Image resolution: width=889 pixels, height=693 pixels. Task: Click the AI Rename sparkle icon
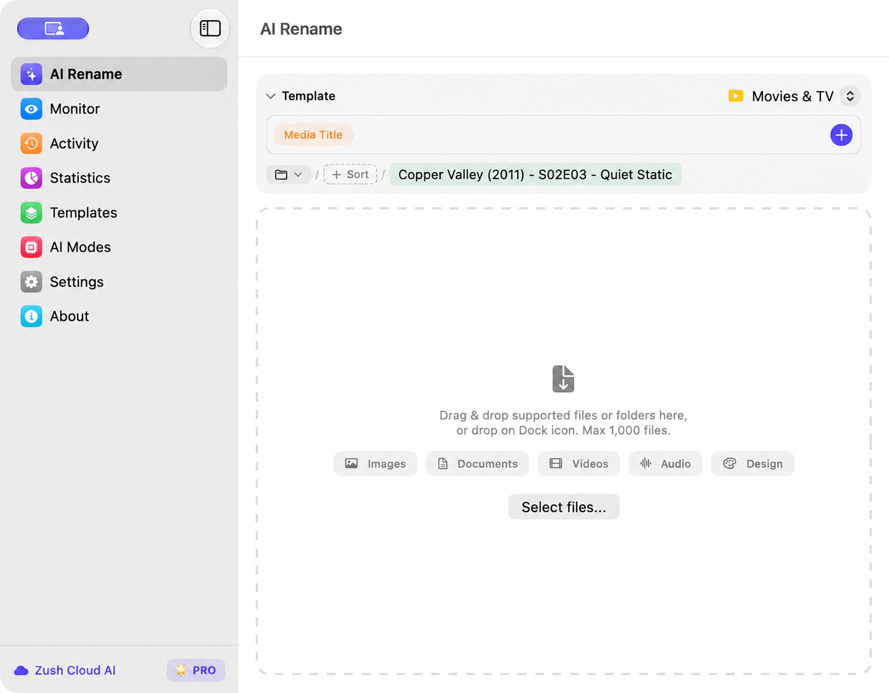pos(31,74)
